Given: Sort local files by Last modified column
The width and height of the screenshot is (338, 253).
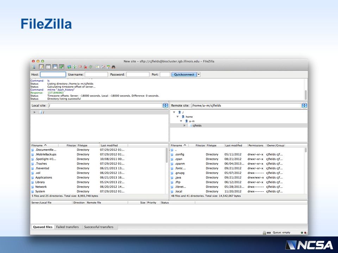Looking at the screenshot, I should tap(109, 145).
